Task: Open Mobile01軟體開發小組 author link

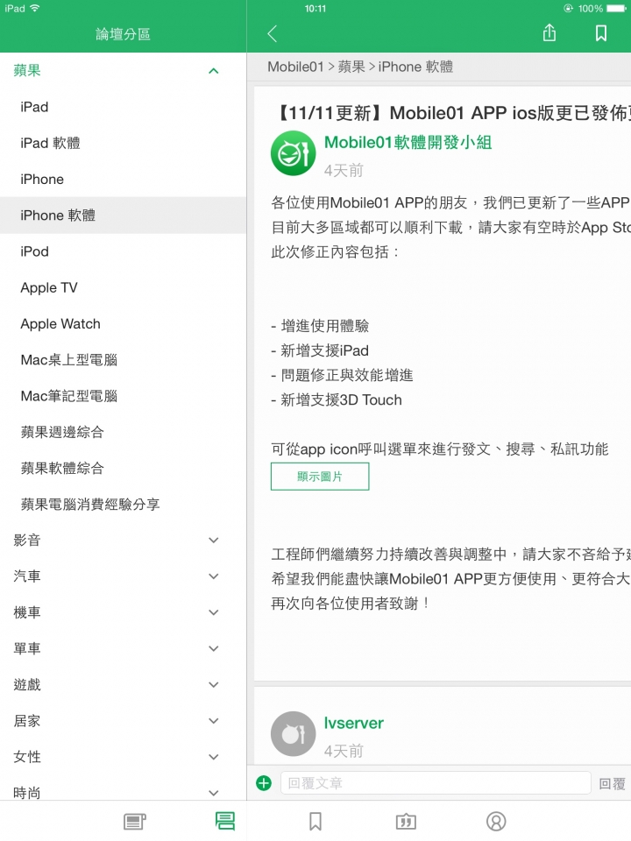Action: point(408,142)
